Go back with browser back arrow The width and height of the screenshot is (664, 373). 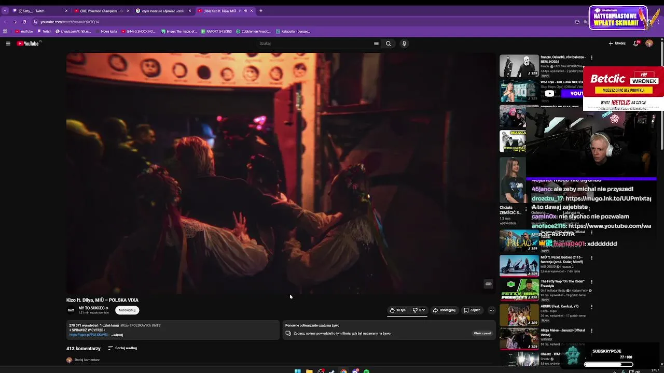click(x=6, y=22)
